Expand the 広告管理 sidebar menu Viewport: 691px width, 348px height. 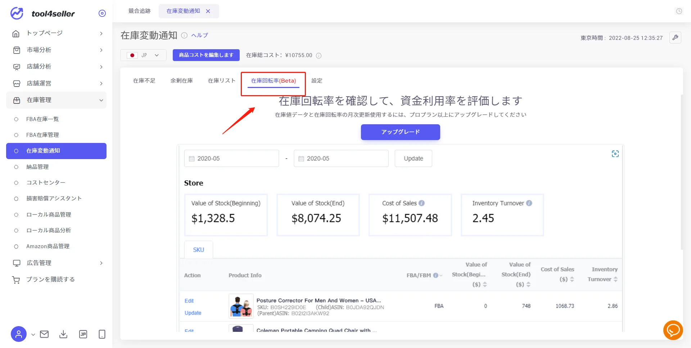coord(56,263)
